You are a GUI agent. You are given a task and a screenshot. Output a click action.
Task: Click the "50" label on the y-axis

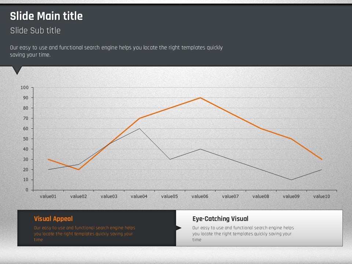tap(26, 139)
